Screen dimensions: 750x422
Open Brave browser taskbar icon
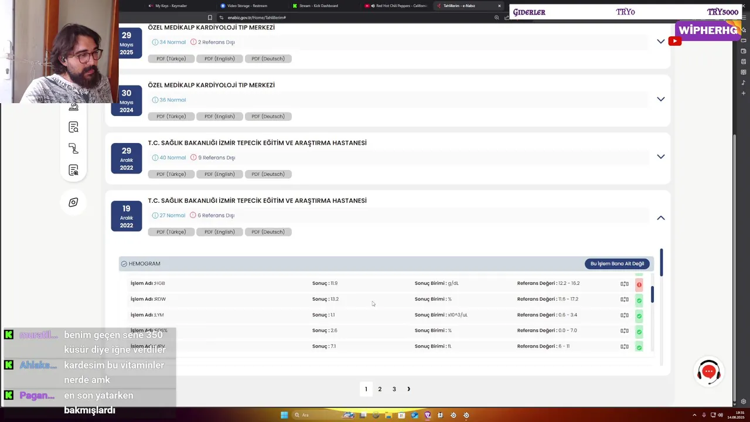[x=427, y=415]
